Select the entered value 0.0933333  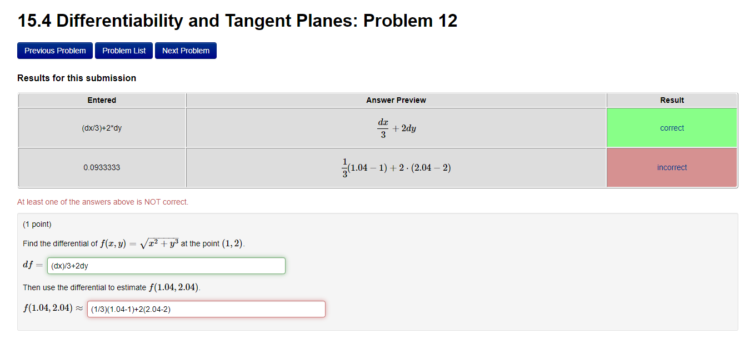point(102,167)
